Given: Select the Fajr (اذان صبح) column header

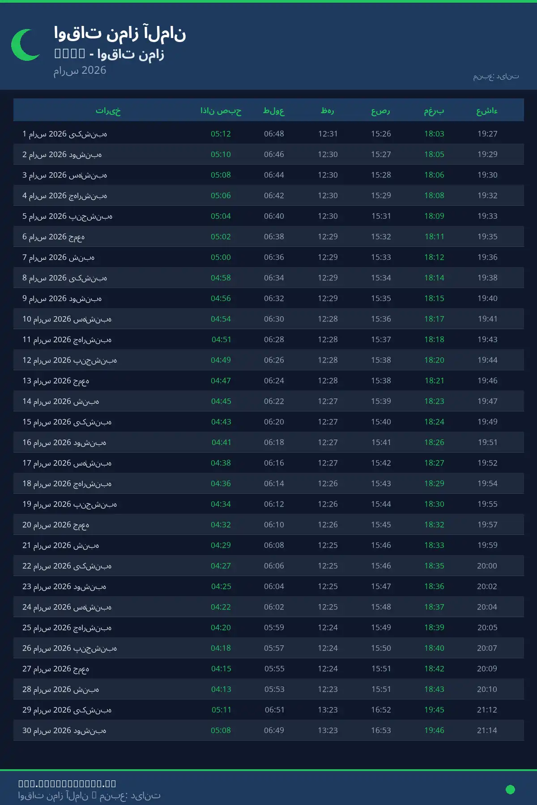Looking at the screenshot, I should pos(221,111).
